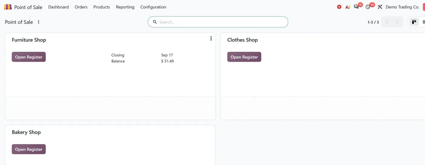Open the messages icon with badge 10
This screenshot has height=165, width=425.
356,7
